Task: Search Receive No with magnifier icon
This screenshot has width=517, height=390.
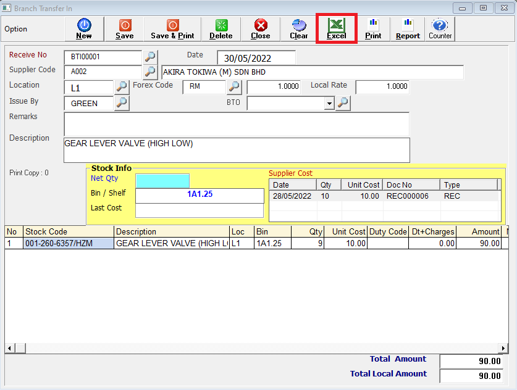Action: pos(150,57)
